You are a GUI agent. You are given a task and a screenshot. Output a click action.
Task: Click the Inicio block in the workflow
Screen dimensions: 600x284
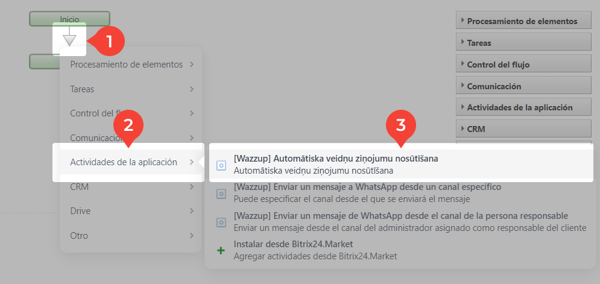point(69,19)
